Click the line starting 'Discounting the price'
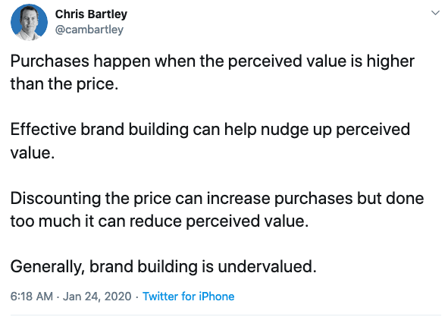 [217, 198]
